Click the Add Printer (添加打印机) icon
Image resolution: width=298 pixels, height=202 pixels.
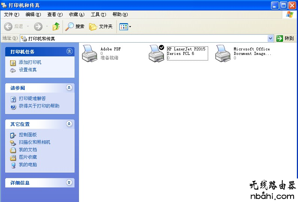[13, 63]
